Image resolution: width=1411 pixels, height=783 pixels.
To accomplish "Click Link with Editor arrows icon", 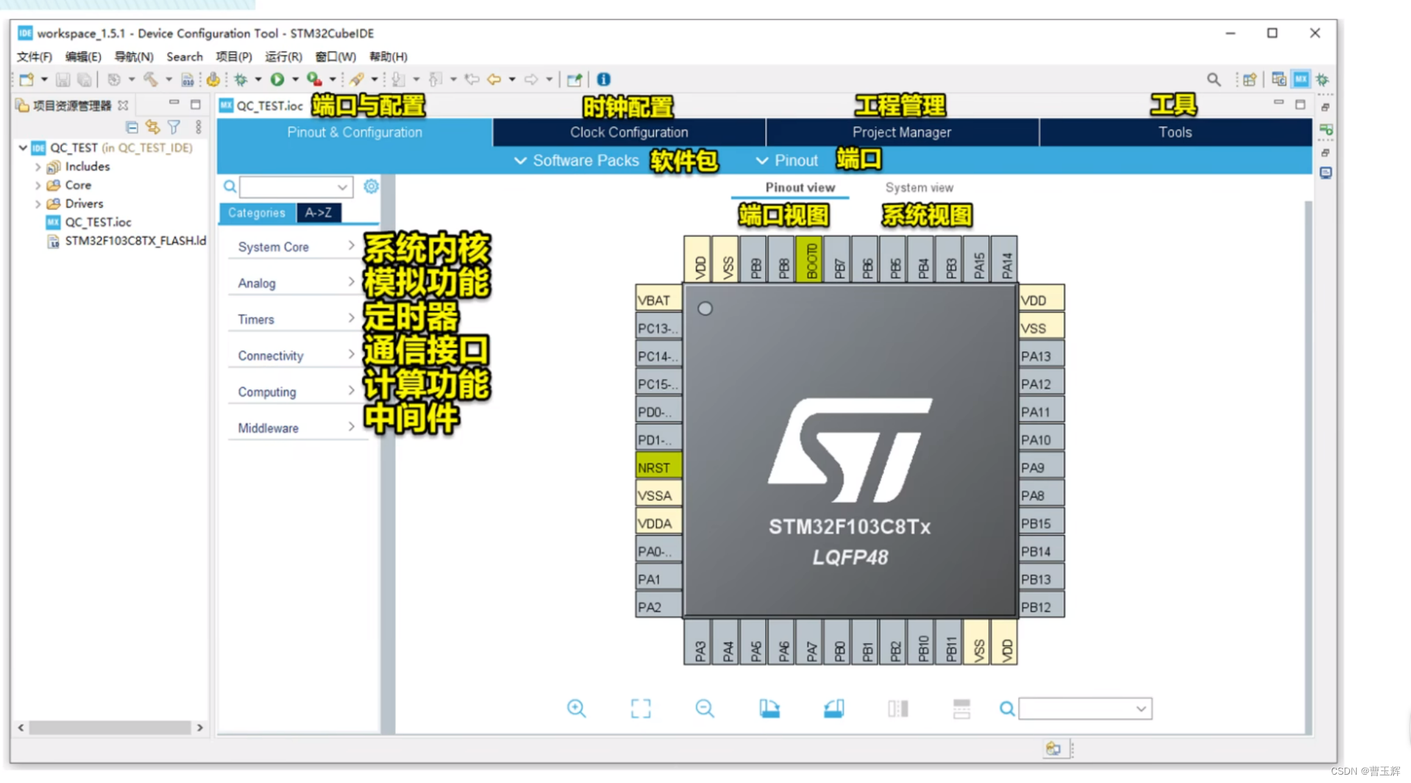I will click(x=153, y=127).
